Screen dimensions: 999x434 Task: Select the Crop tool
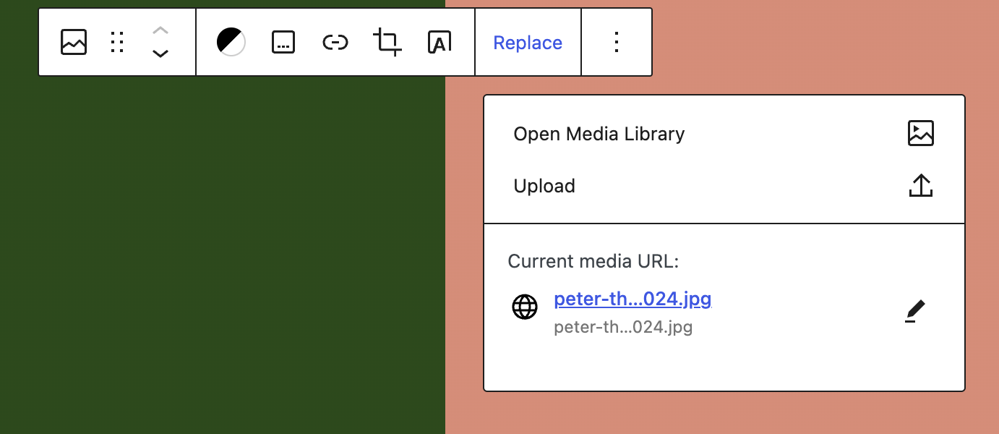pyautogui.click(x=387, y=42)
